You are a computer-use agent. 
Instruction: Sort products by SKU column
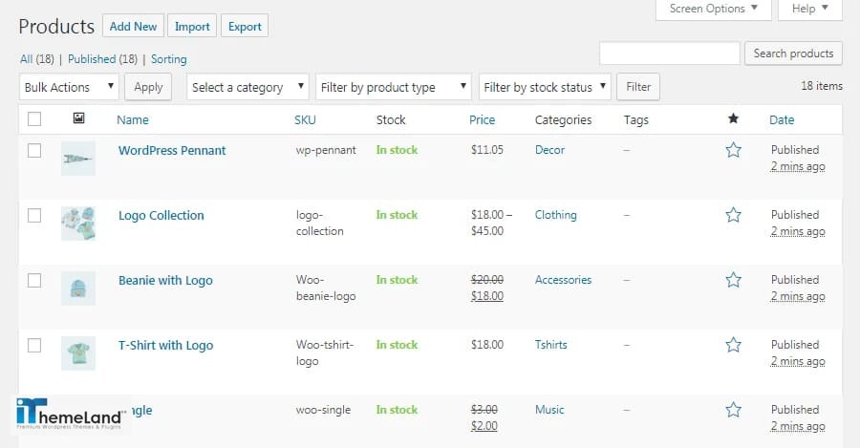click(x=305, y=120)
